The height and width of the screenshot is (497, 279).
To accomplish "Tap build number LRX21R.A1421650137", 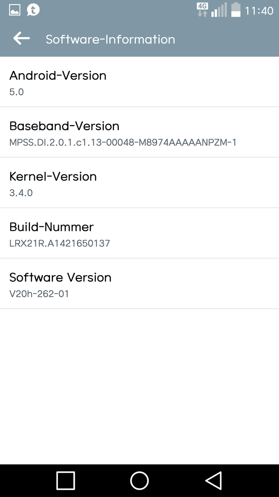I will [60, 243].
